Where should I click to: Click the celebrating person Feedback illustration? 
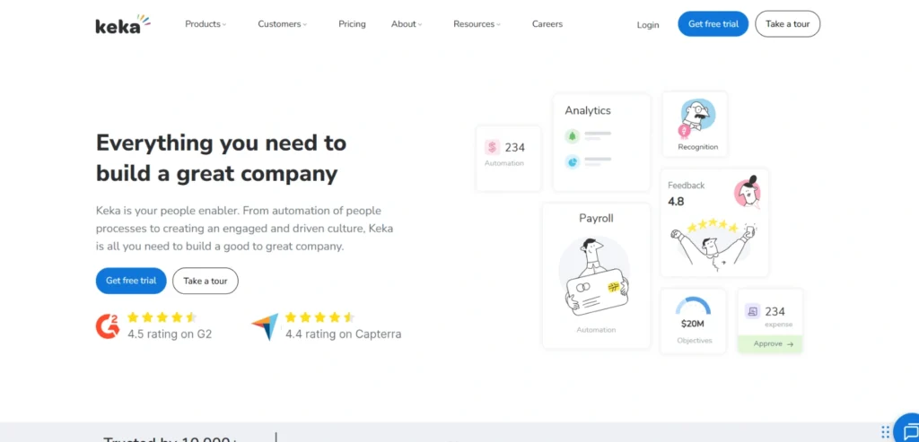[x=713, y=244]
